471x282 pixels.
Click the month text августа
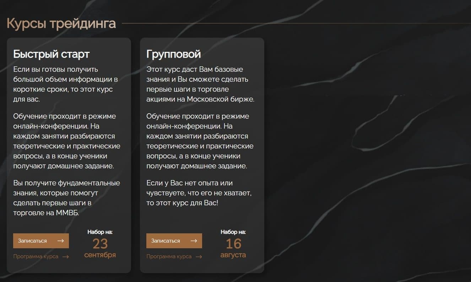coord(233,255)
